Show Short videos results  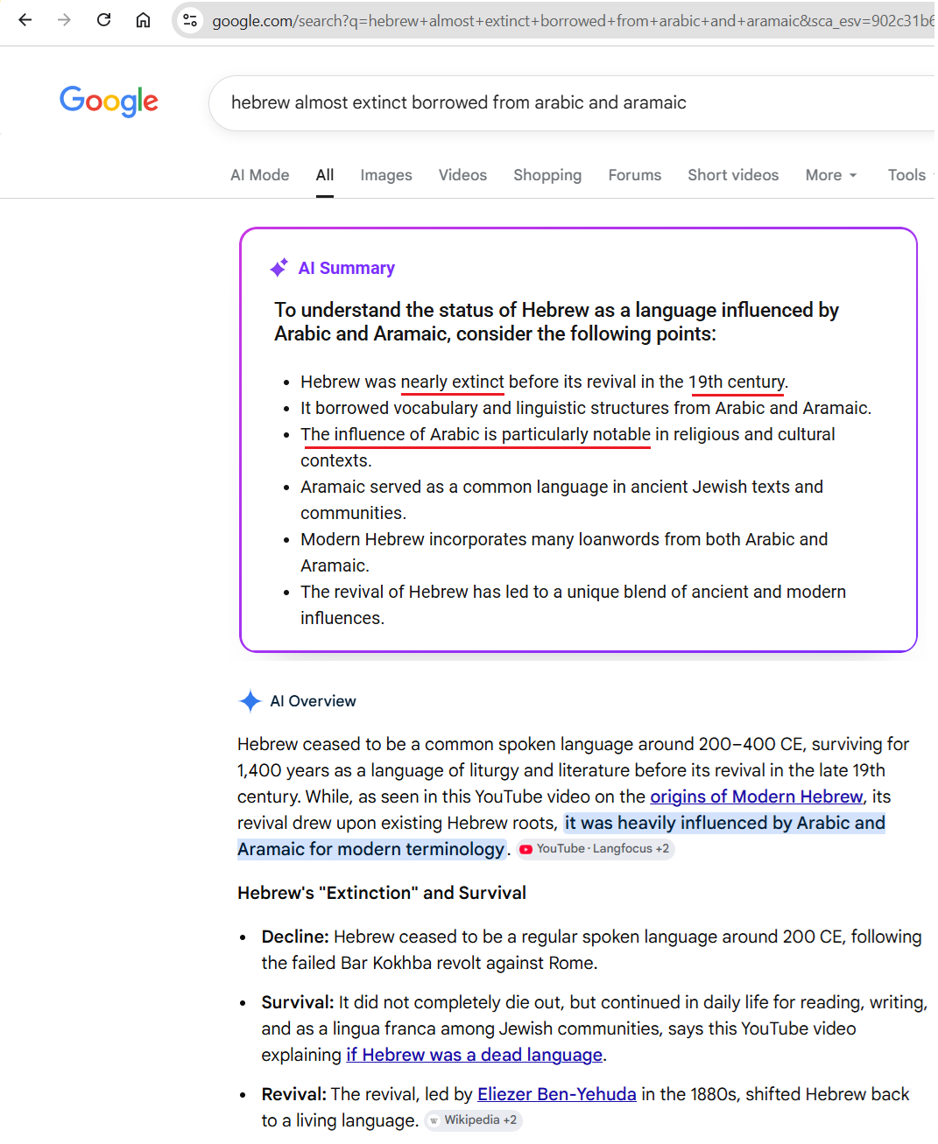tap(733, 175)
